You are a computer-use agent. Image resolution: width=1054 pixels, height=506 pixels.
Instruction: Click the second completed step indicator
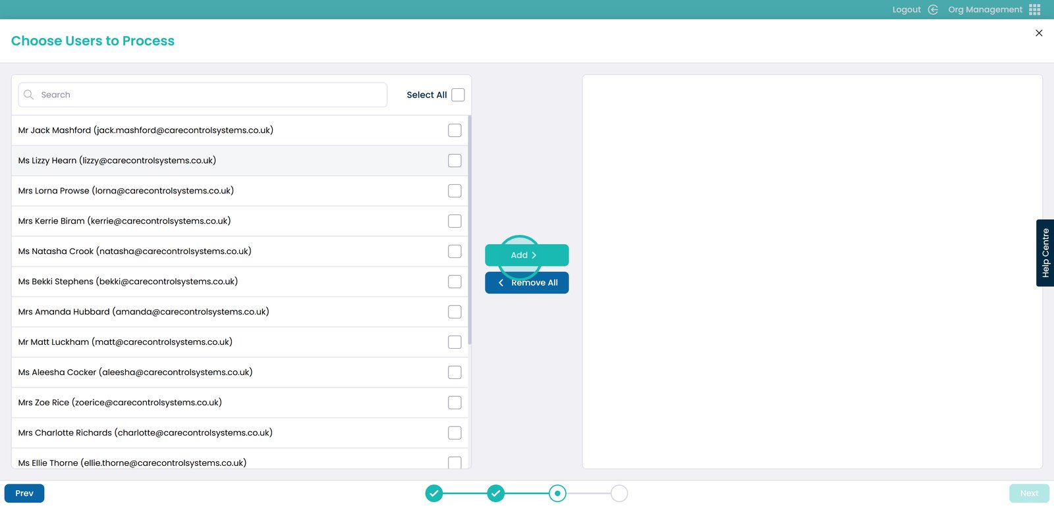click(x=495, y=493)
